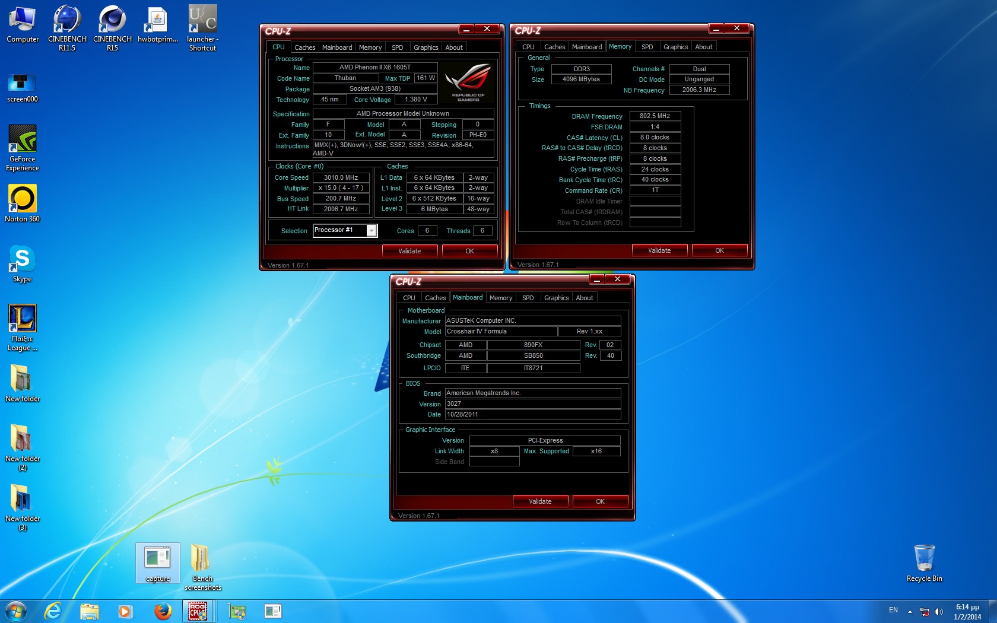Click the taskbar clock showing 1/2/2014
The height and width of the screenshot is (623, 997).
pos(967,612)
